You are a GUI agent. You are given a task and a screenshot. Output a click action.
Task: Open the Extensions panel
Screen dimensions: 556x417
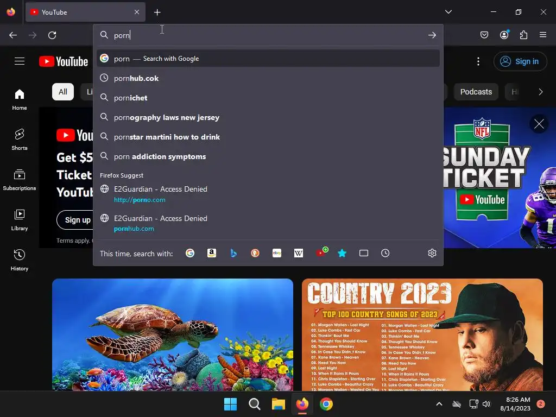[x=523, y=35]
